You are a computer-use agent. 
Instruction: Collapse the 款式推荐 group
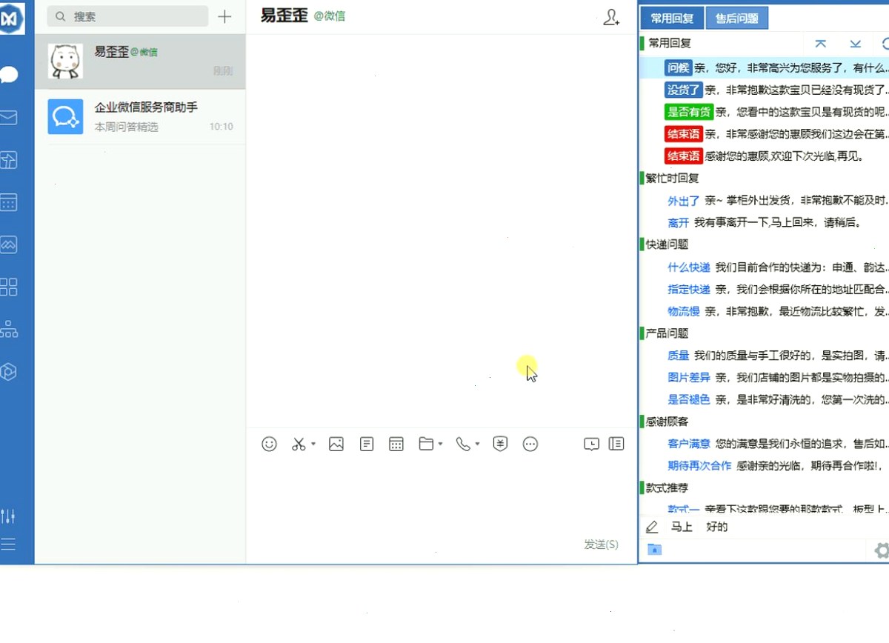pyautogui.click(x=667, y=488)
